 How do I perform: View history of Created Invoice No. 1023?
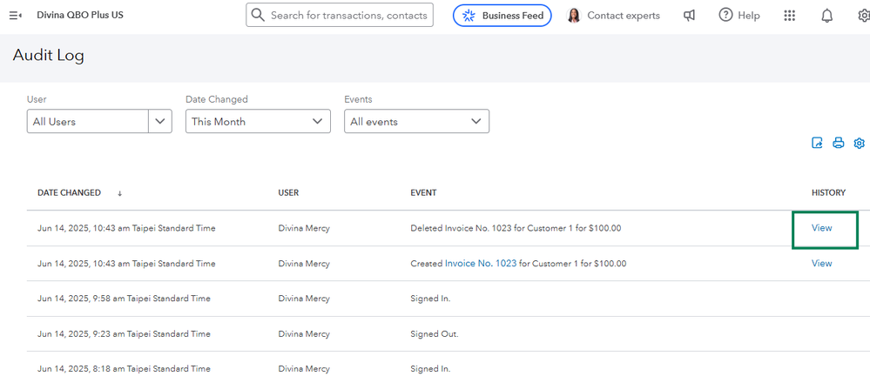tap(821, 263)
